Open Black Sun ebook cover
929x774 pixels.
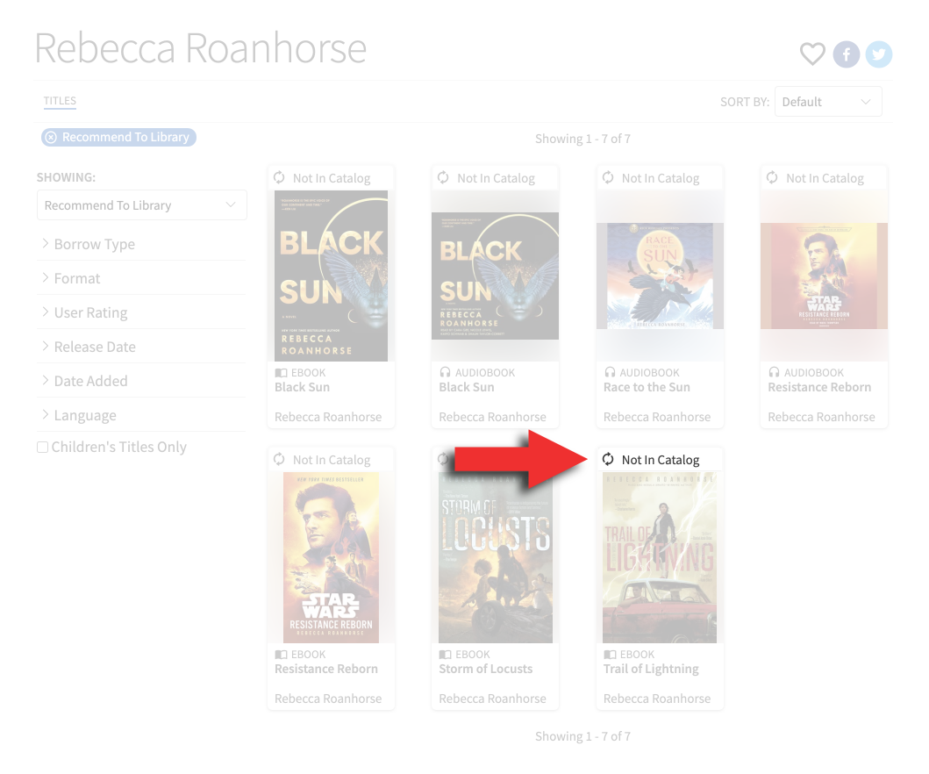click(332, 276)
